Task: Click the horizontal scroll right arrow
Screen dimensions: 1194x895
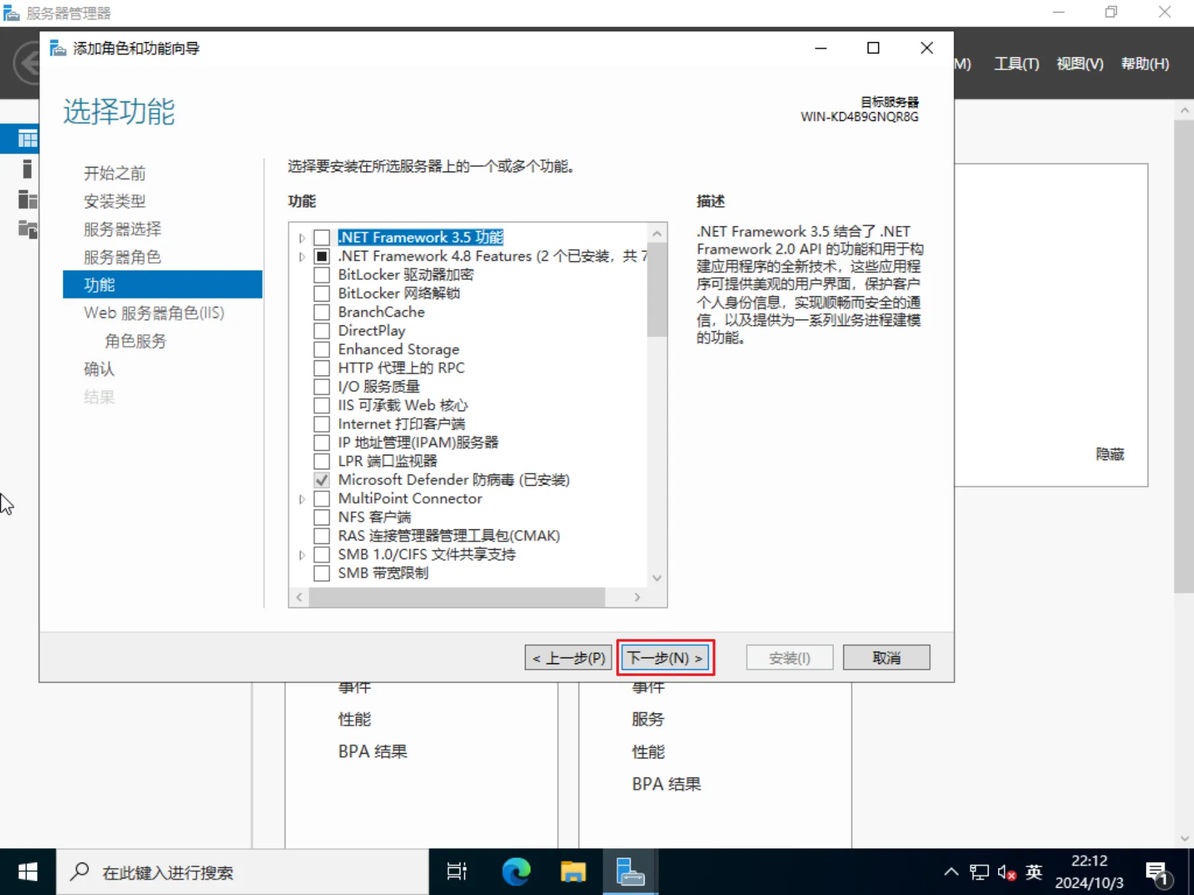Action: [x=637, y=597]
